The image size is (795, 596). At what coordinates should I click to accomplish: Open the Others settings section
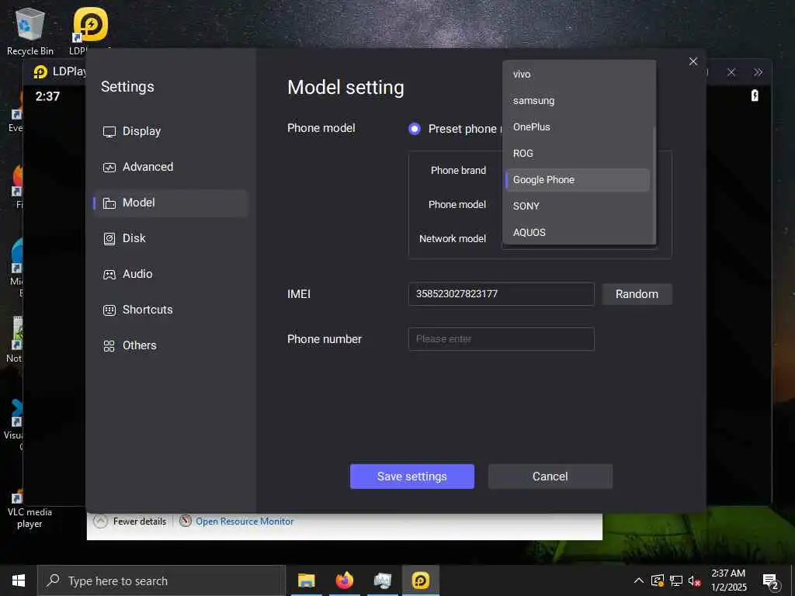pyautogui.click(x=170, y=345)
